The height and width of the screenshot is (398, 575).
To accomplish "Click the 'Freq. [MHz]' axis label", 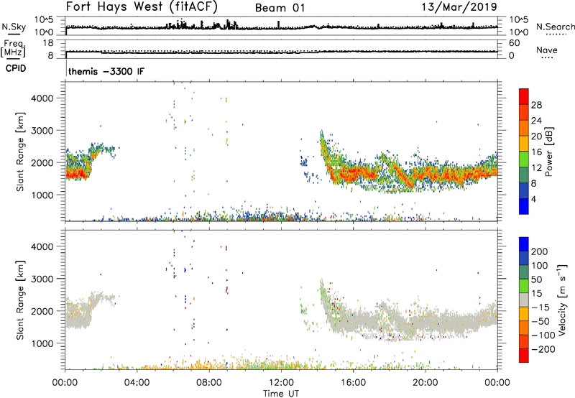I will point(13,49).
